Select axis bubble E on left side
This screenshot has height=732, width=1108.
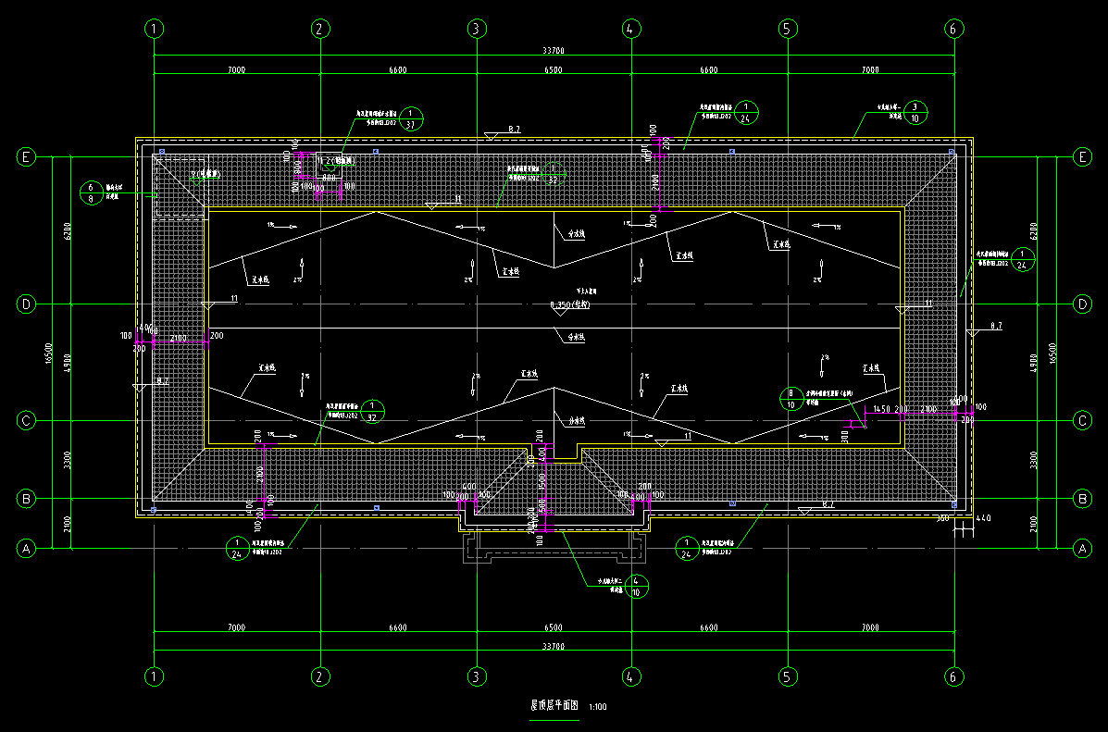pos(27,157)
